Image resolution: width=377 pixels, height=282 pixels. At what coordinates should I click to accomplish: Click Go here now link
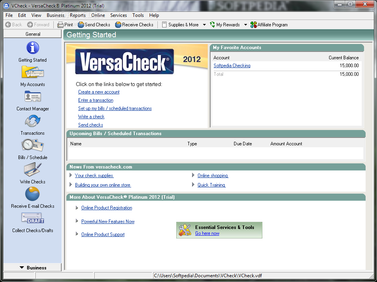(x=207, y=233)
